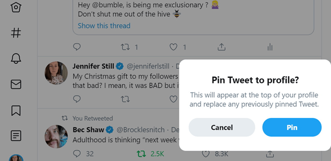Reply to the bumble tweet
The height and width of the screenshot is (161, 331).
(x=77, y=47)
